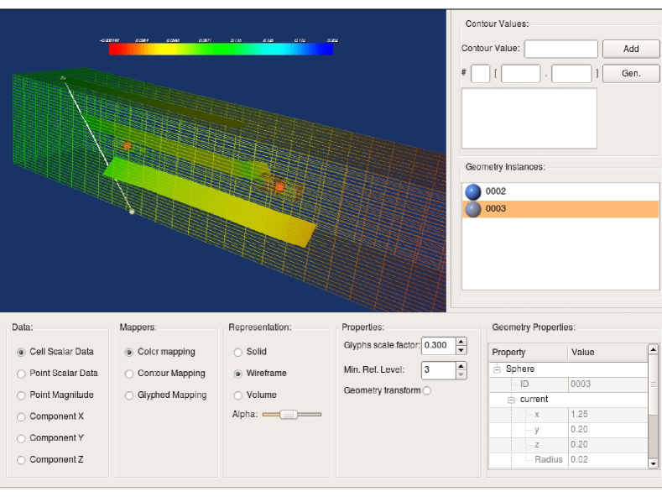Choose Volume representation
The height and width of the screenshot is (497, 662).
pos(238,395)
